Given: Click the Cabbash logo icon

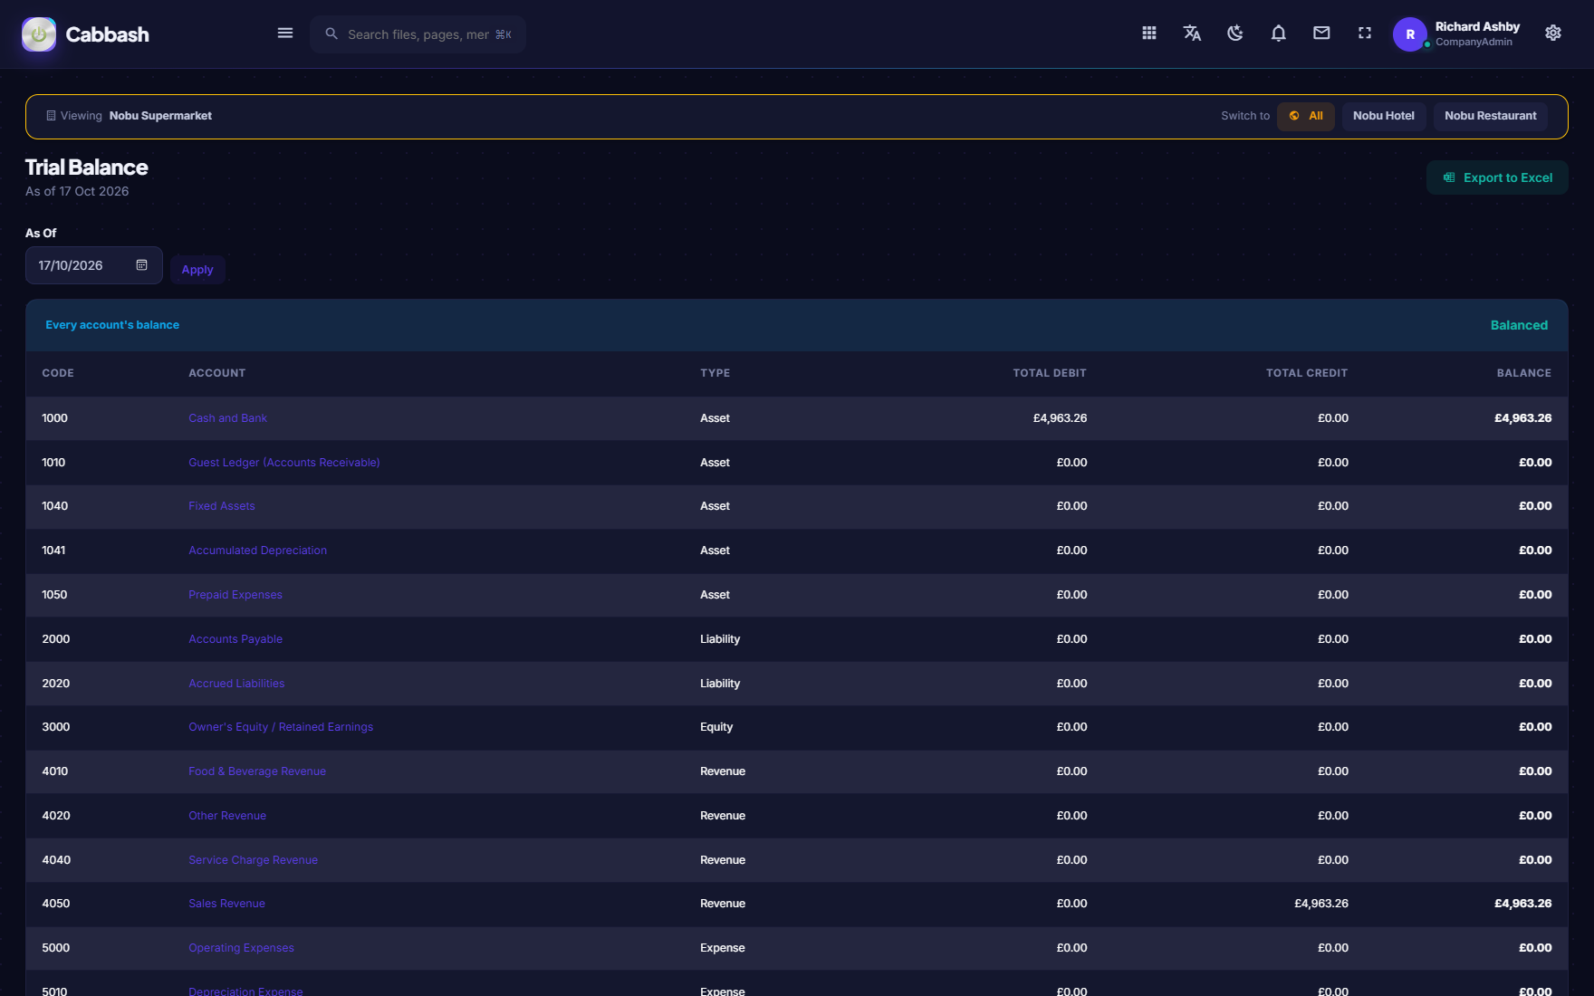Looking at the screenshot, I should [39, 34].
